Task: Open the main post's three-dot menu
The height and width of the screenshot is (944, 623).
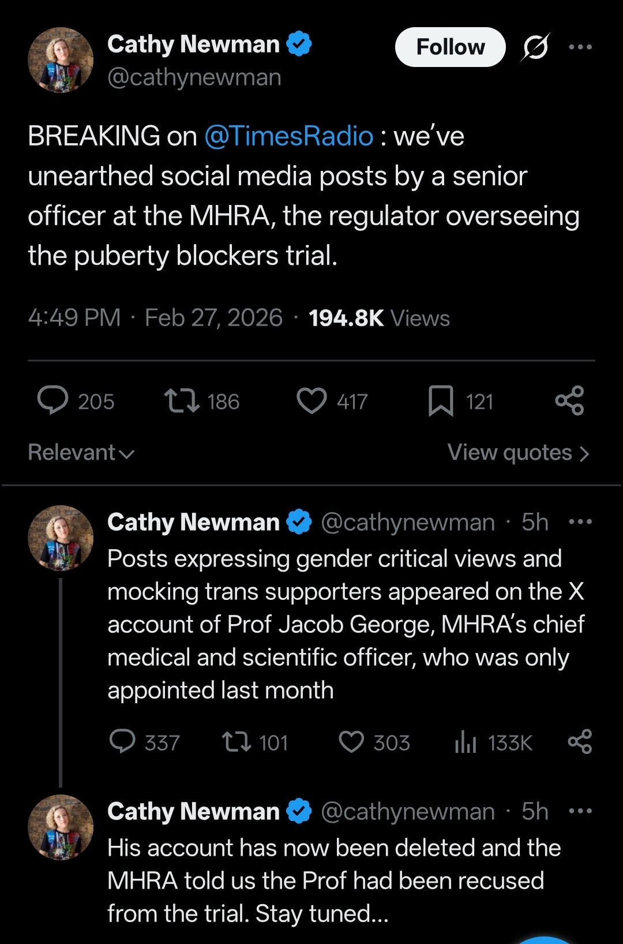Action: click(580, 47)
